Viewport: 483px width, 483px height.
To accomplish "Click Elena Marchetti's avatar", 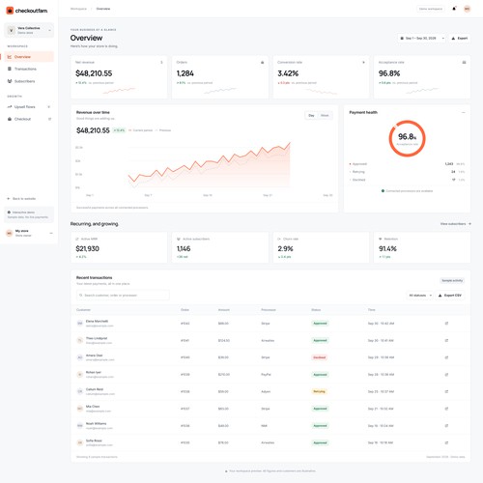I will click(x=80, y=324).
